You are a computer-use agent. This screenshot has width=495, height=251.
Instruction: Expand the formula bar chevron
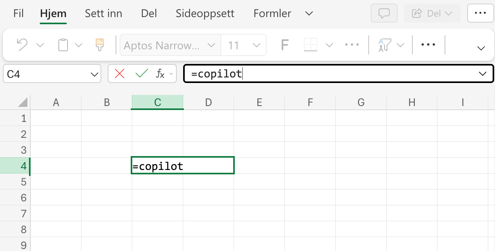click(x=483, y=74)
